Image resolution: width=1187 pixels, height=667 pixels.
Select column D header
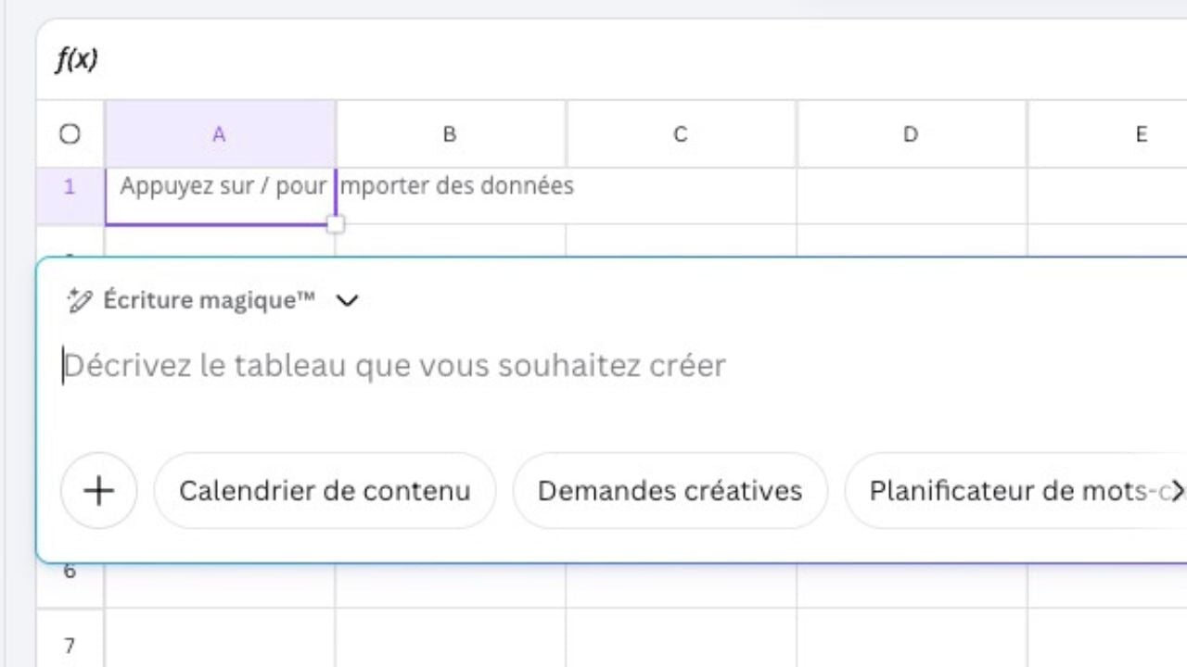(911, 134)
